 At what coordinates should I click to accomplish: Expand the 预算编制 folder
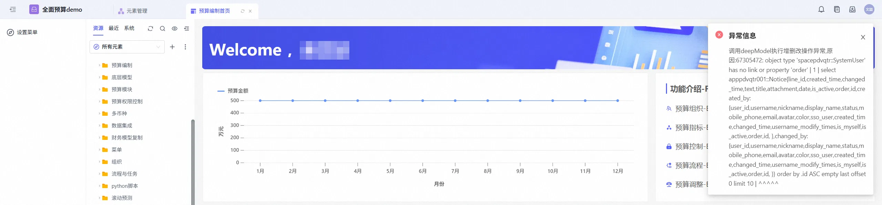point(100,65)
